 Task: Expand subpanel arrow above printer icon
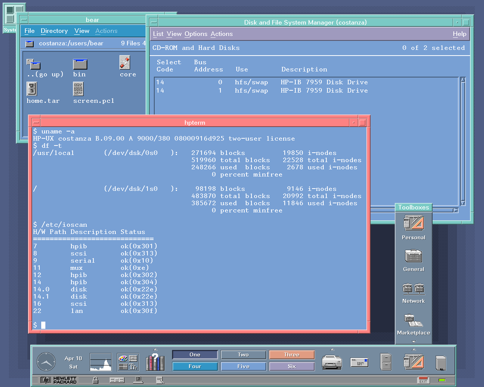332,349
